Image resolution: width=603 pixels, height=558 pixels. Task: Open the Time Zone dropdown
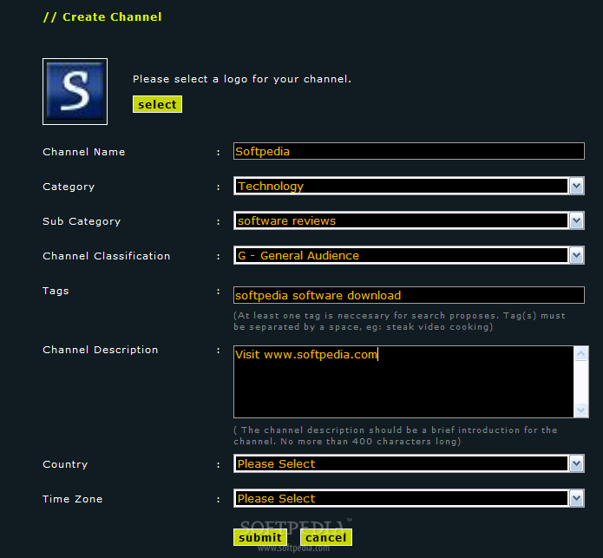(x=409, y=498)
